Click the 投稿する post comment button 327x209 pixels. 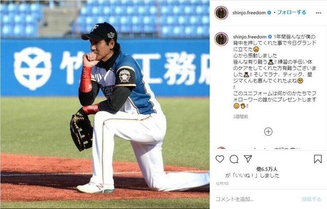[x=311, y=199]
